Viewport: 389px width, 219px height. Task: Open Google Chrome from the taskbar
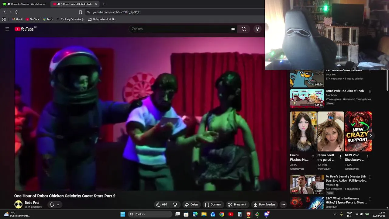tap(222, 214)
